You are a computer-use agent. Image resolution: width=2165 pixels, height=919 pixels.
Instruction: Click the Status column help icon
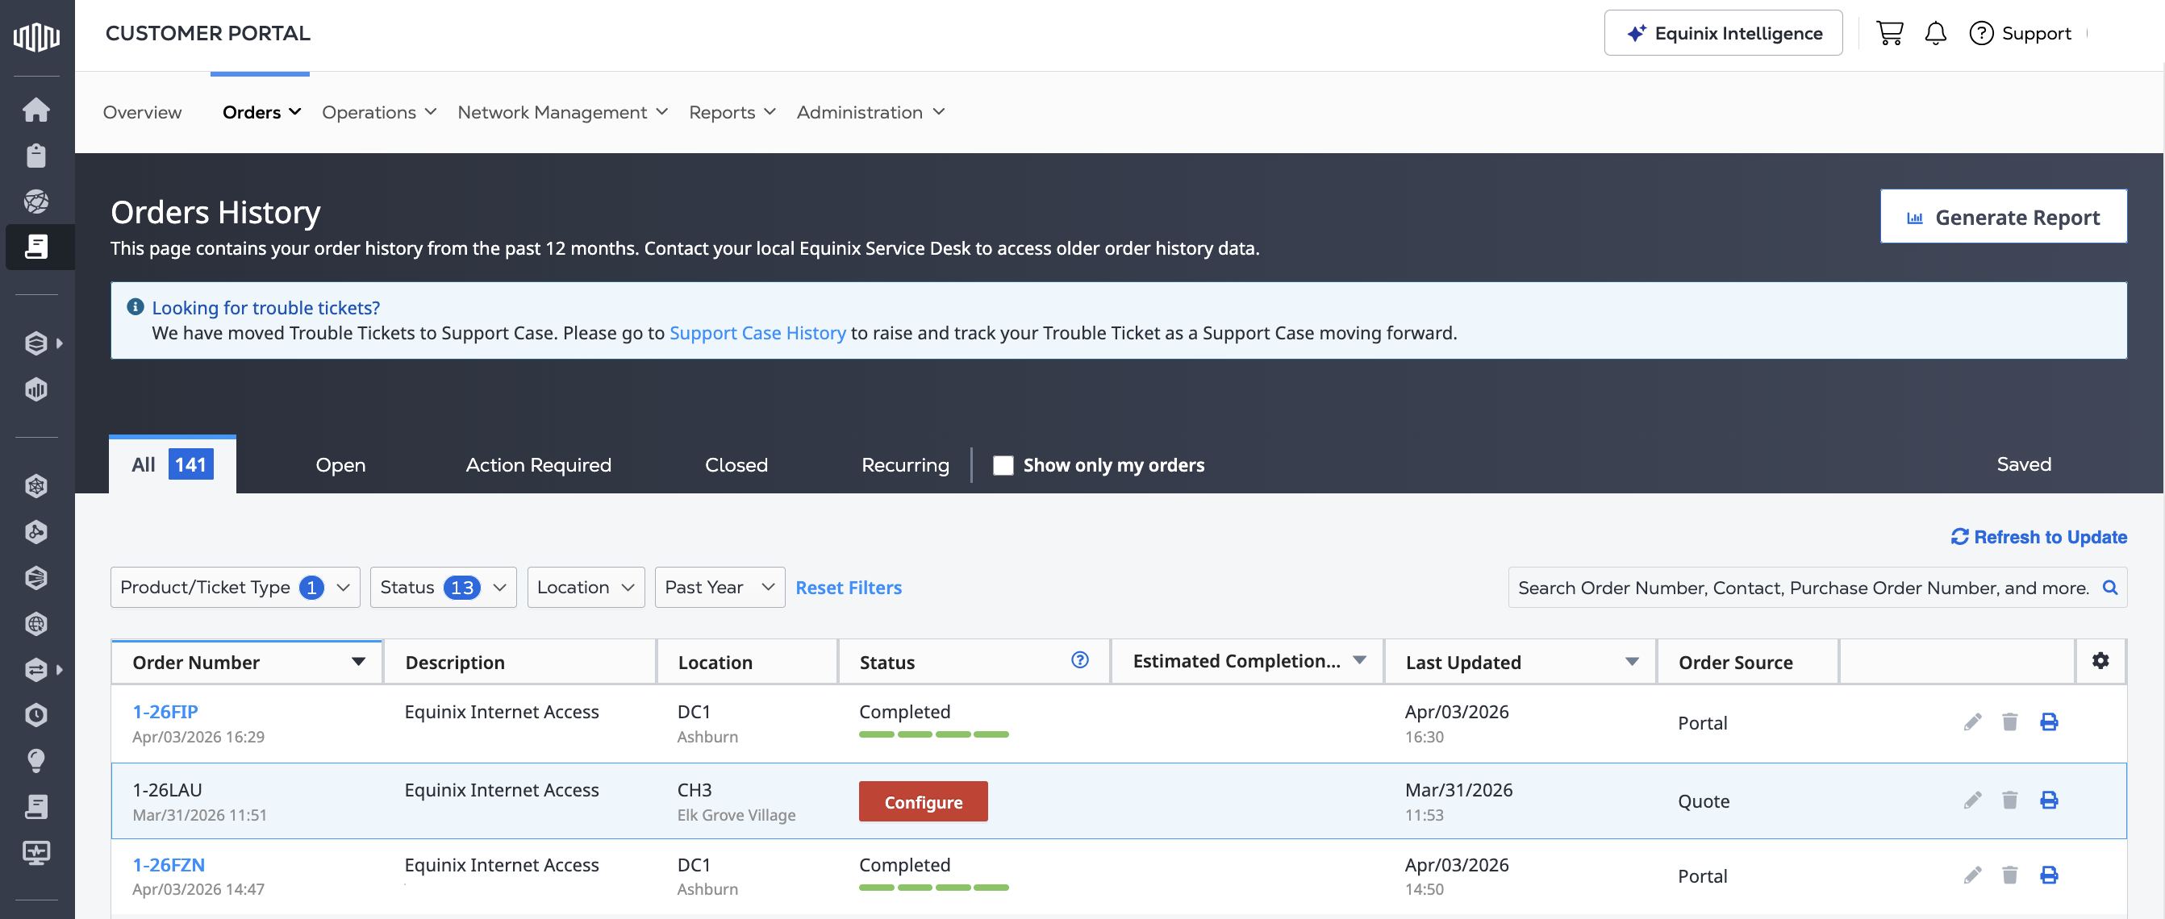(1079, 660)
